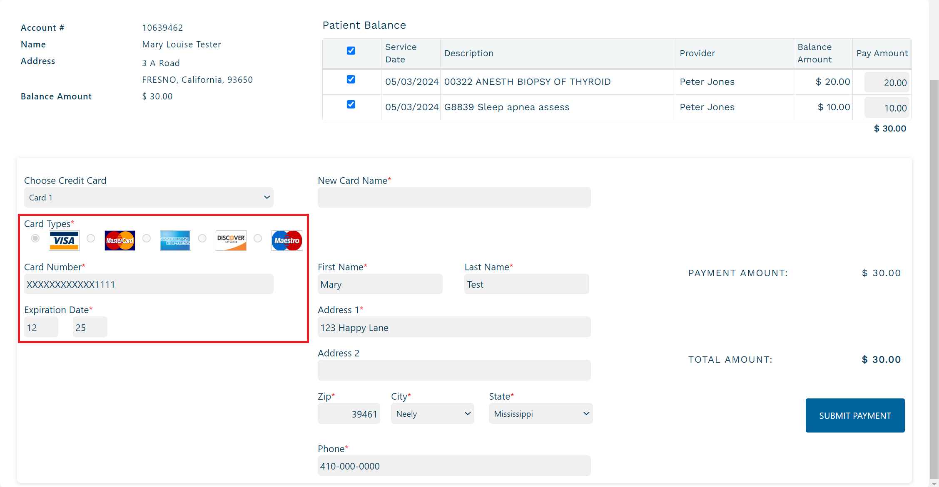939x487 pixels.
Task: Click the Address 2 input field
Action: point(454,370)
